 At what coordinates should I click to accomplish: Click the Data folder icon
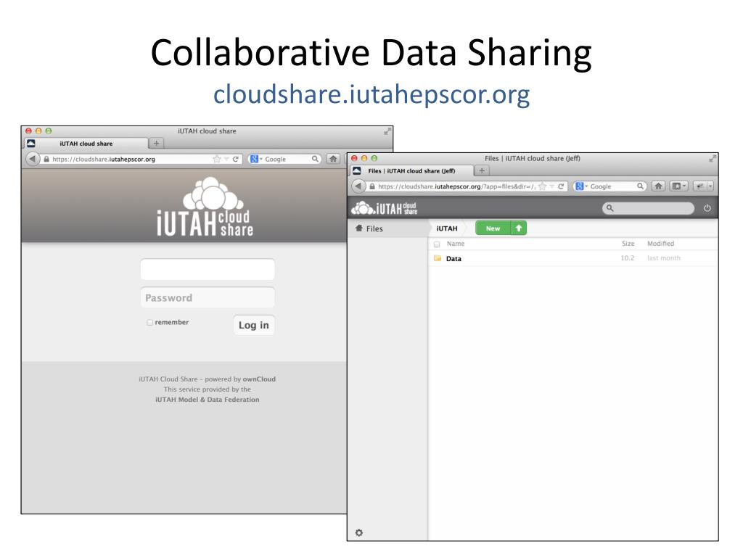coord(438,258)
